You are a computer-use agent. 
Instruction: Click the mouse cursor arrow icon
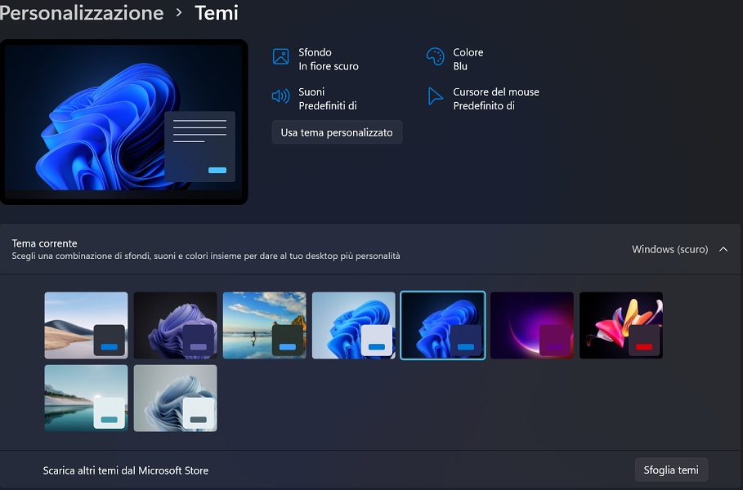(x=435, y=96)
